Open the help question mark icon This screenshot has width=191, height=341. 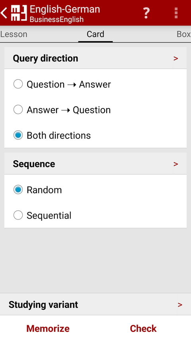pyautogui.click(x=146, y=13)
